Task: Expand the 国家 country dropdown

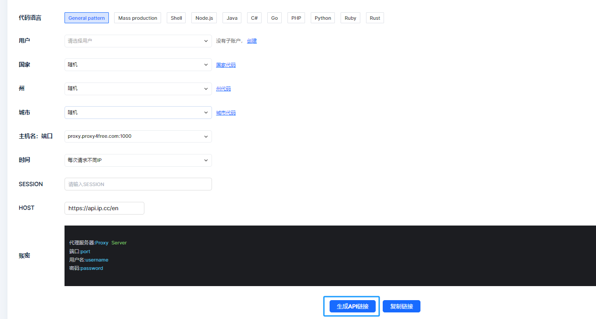Action: (x=138, y=65)
